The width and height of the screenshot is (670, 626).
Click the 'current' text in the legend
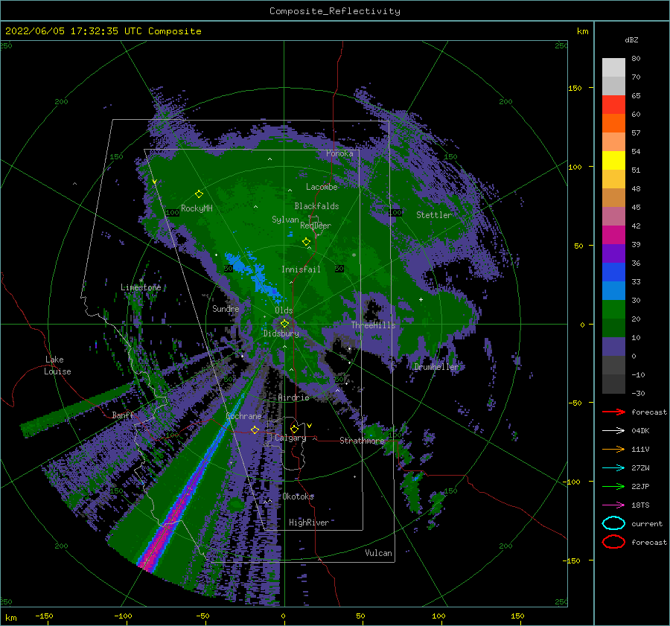click(x=646, y=523)
